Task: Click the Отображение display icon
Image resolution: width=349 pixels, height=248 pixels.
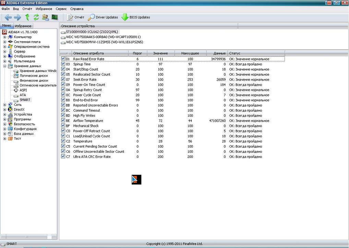Action: 10,56
